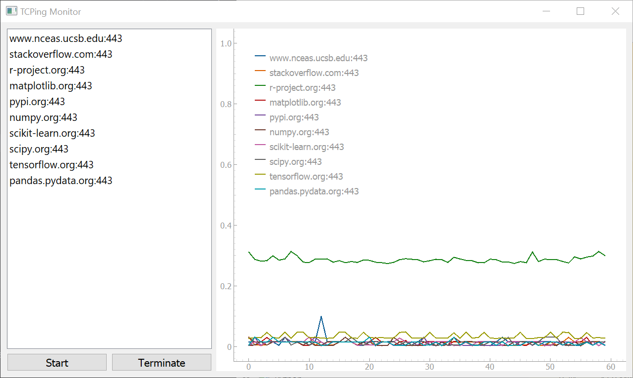Click the red legend line for matplotlib.org
Image resolution: width=633 pixels, height=378 pixels.
coord(260,100)
